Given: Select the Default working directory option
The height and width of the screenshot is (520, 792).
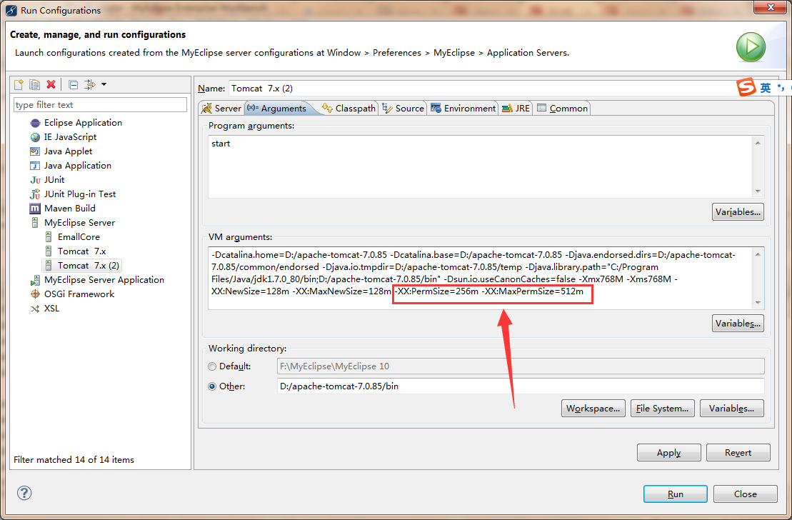Looking at the screenshot, I should click(x=212, y=366).
